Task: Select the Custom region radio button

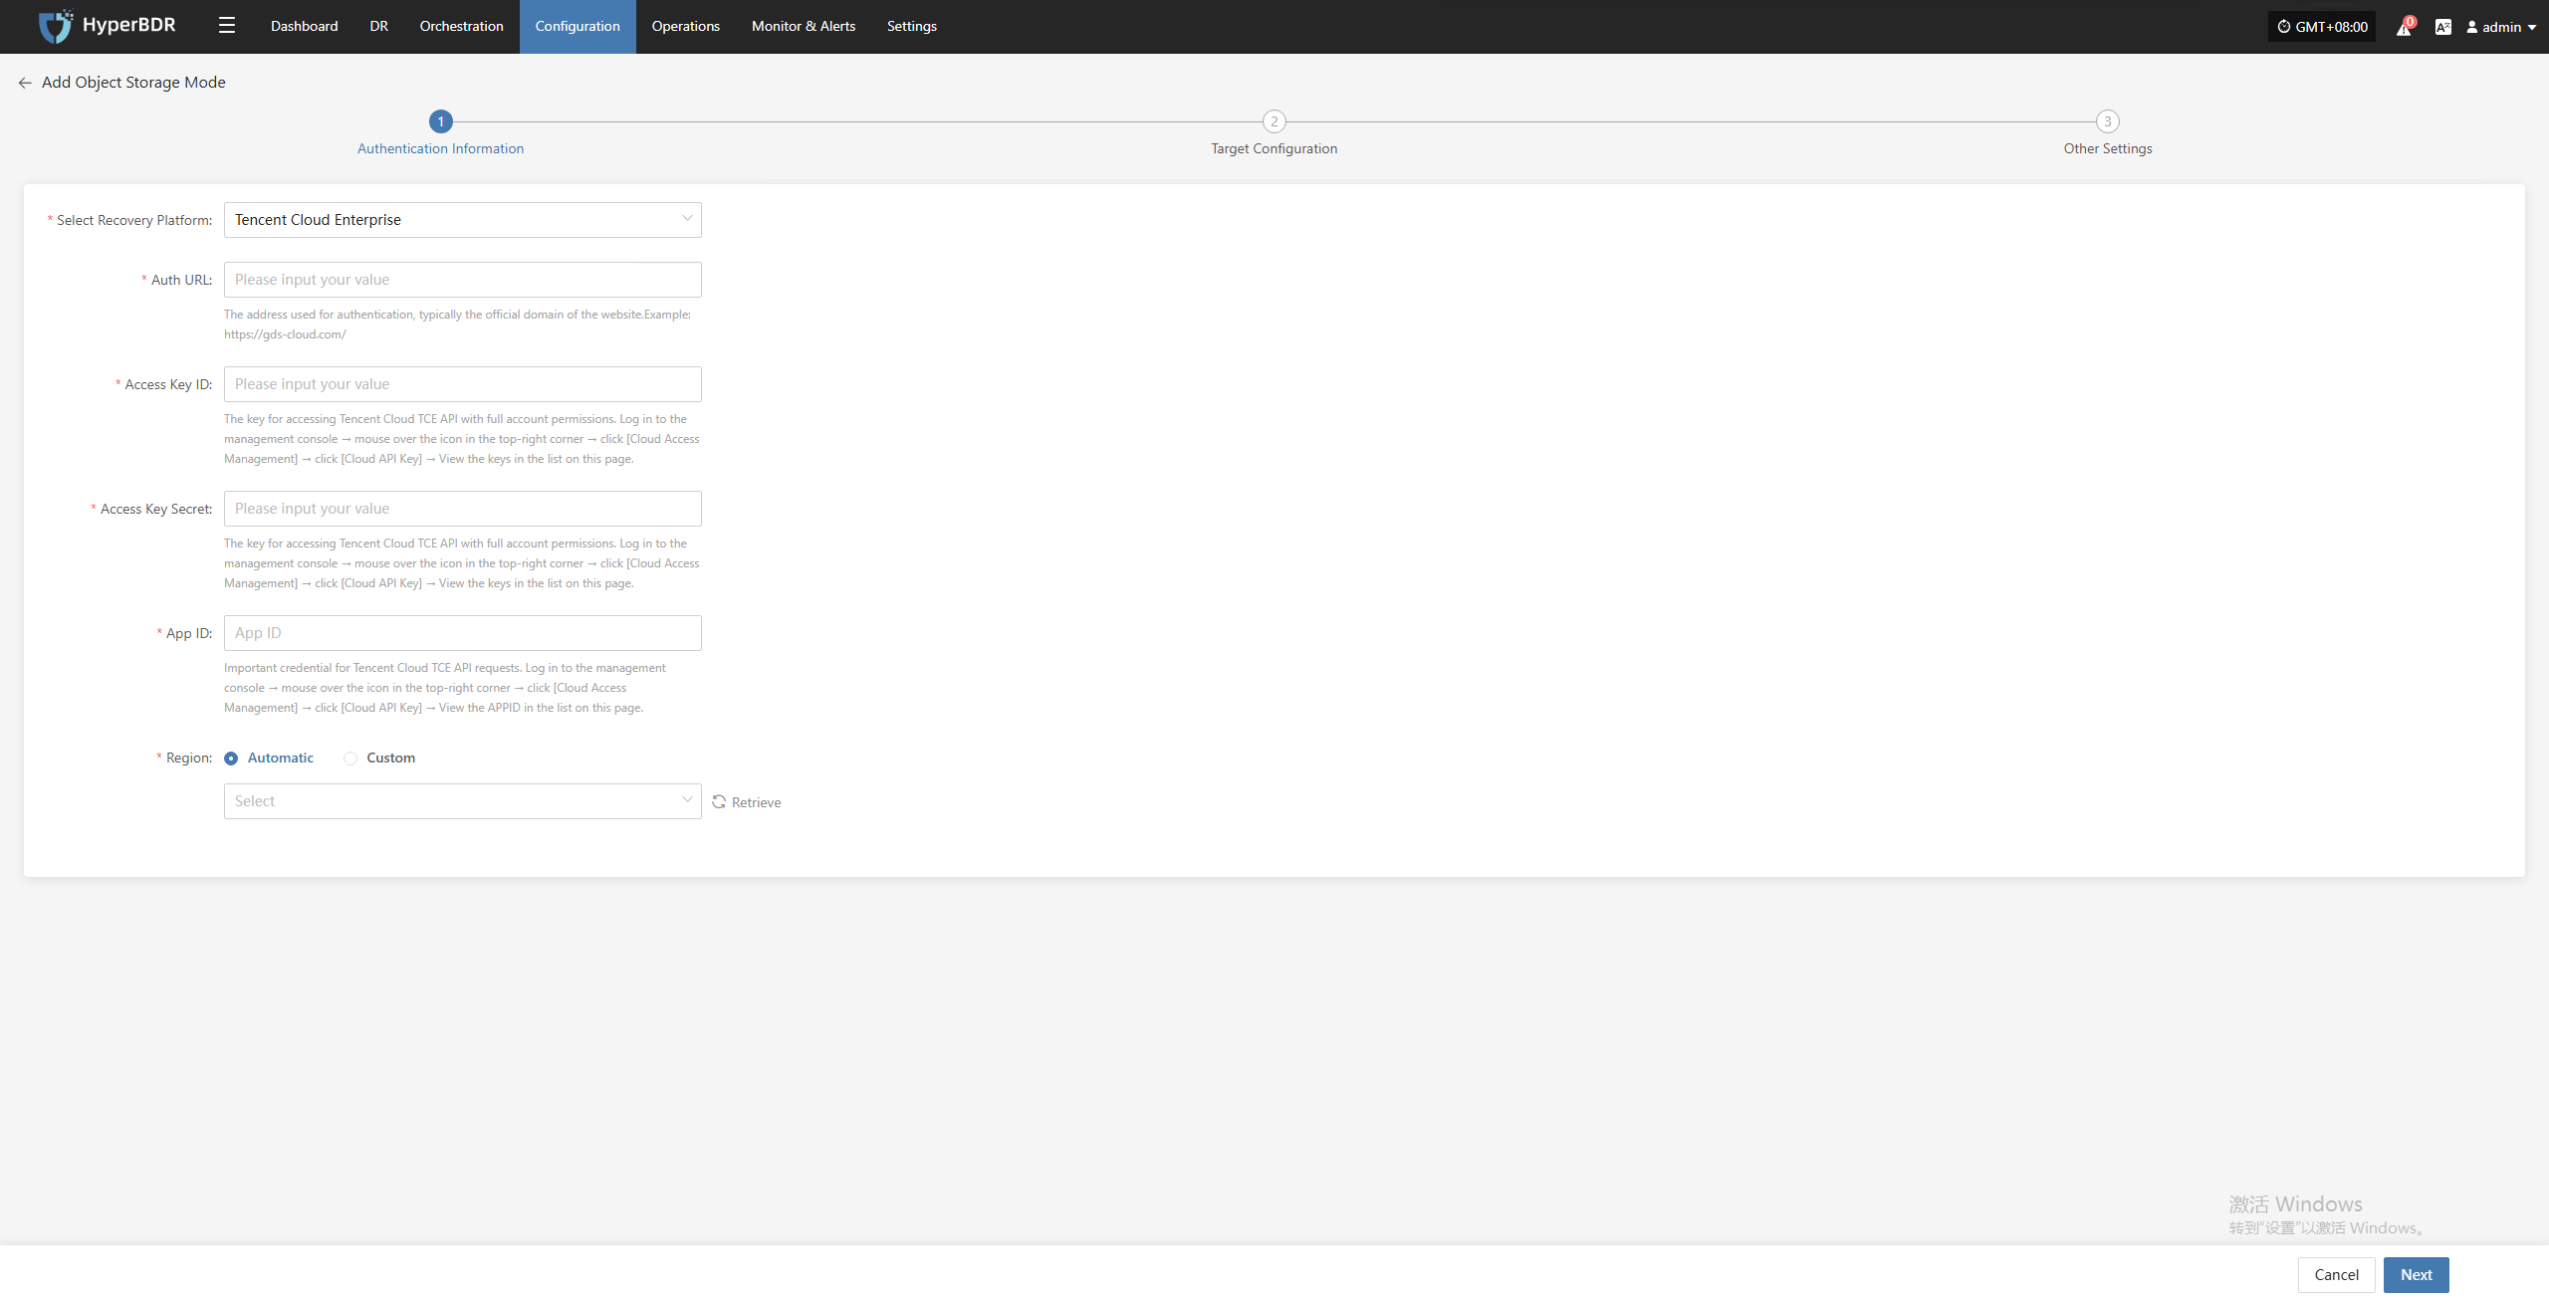Action: (x=350, y=759)
